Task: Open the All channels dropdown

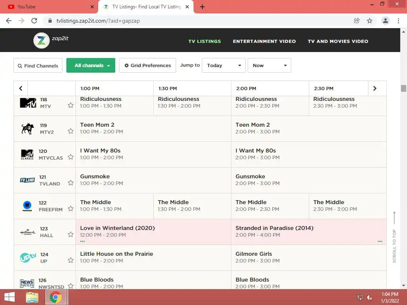Action: (x=91, y=66)
